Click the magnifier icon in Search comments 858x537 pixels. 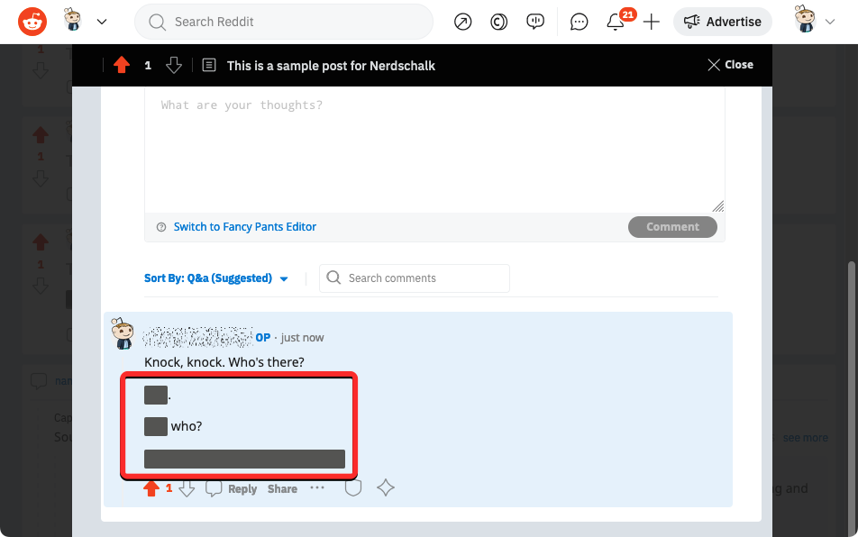tap(333, 278)
